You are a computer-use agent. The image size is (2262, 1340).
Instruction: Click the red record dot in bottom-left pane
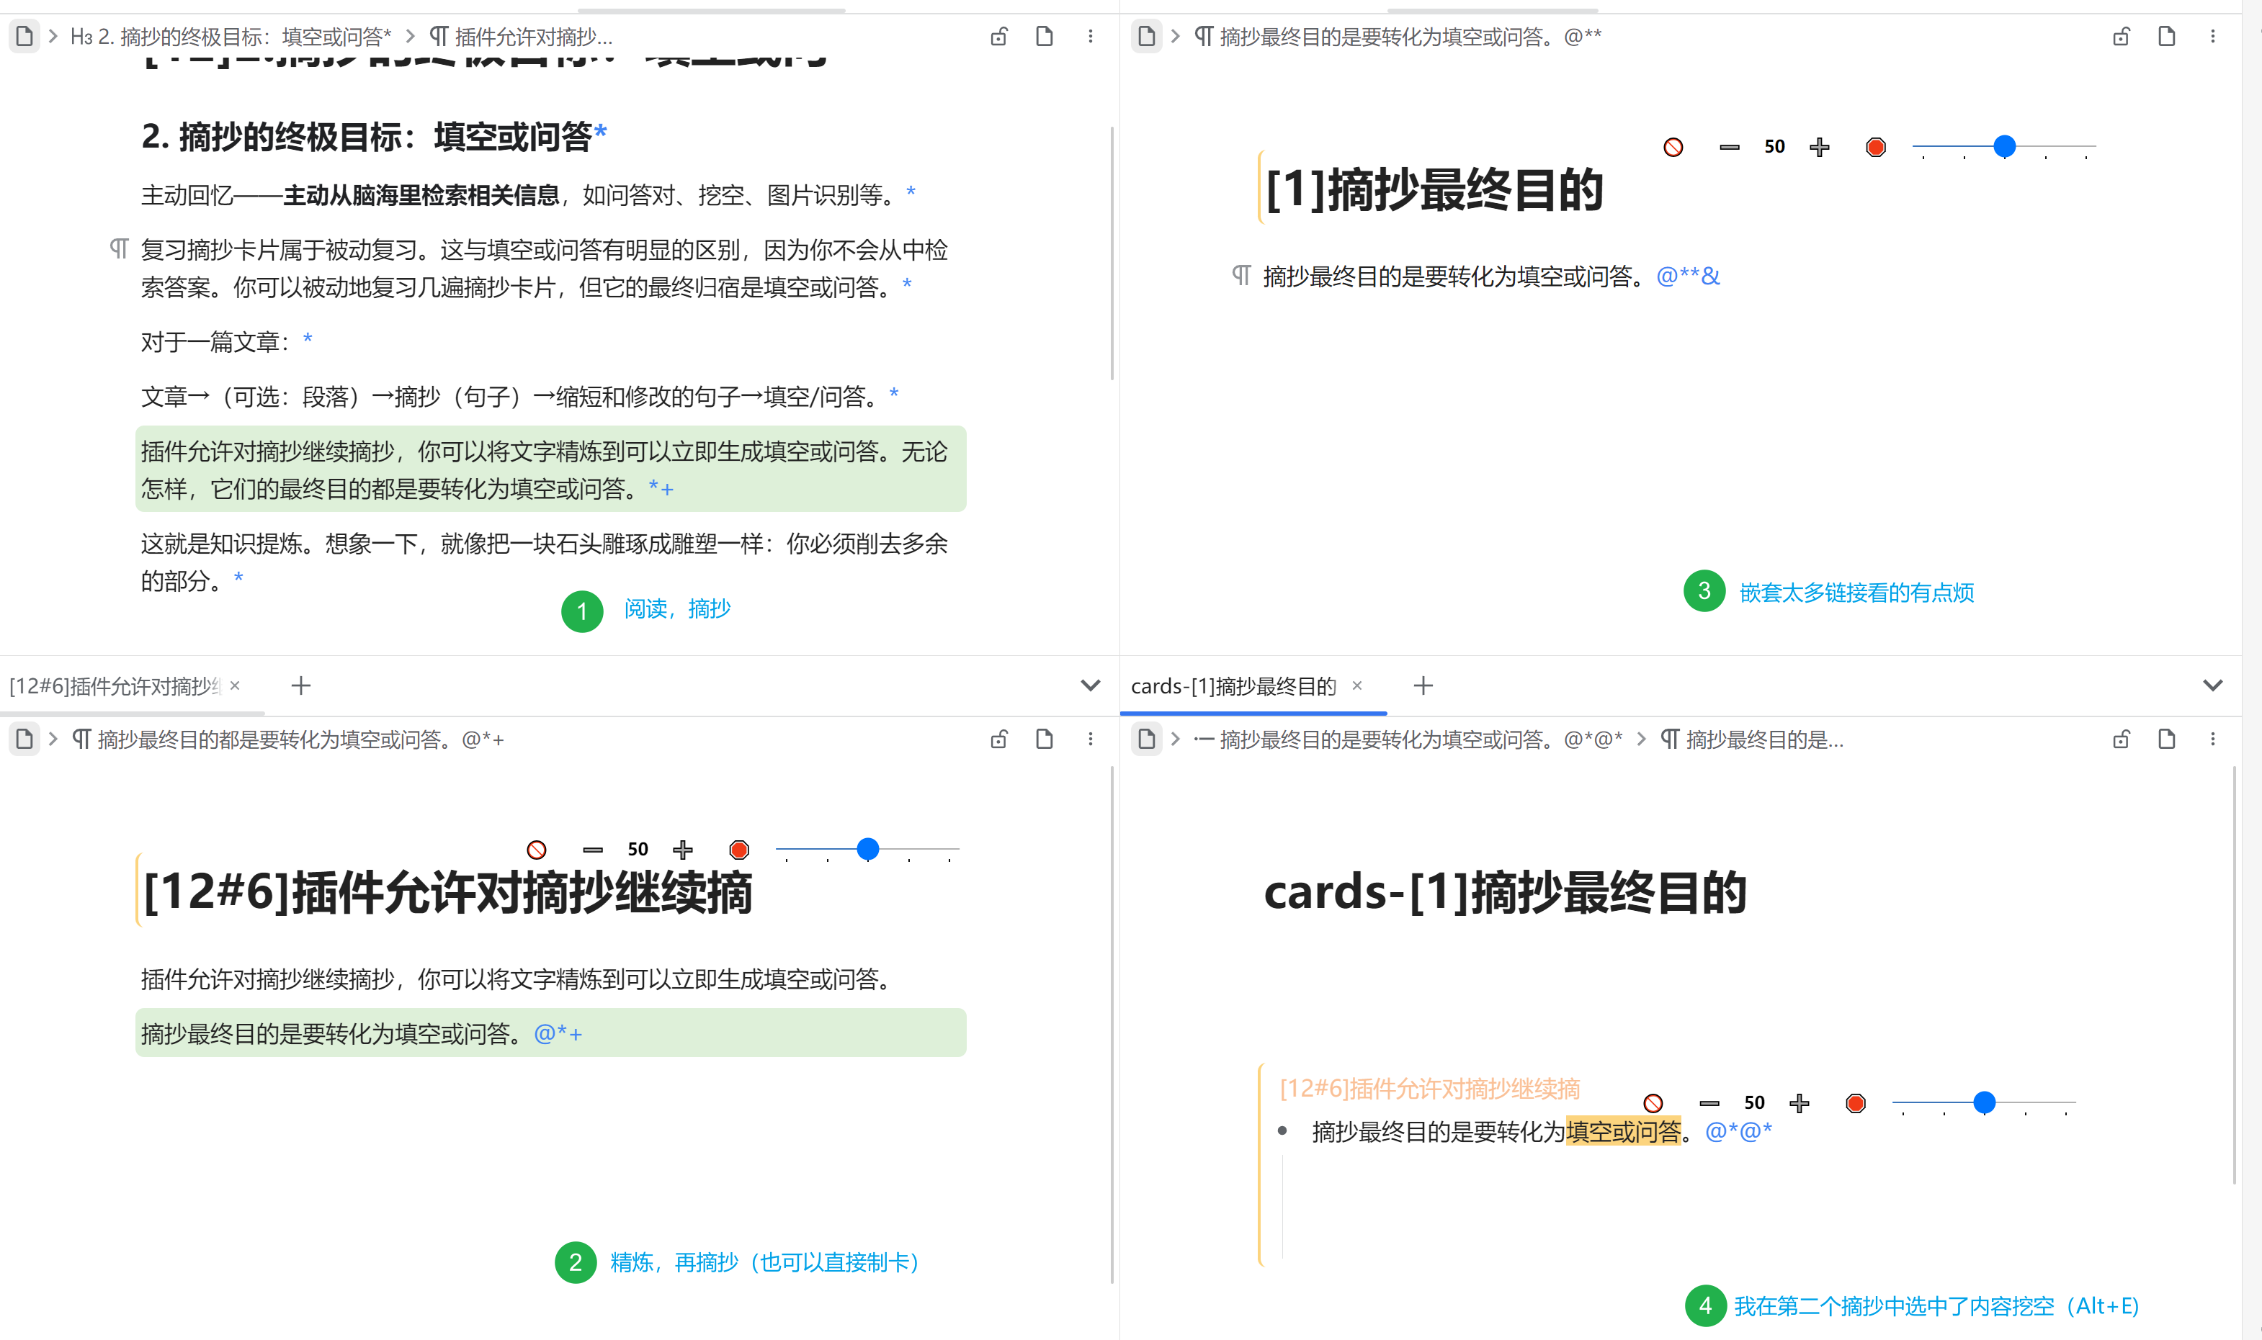739,850
